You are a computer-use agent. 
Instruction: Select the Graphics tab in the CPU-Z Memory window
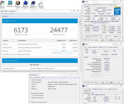[x=110, y=47]
